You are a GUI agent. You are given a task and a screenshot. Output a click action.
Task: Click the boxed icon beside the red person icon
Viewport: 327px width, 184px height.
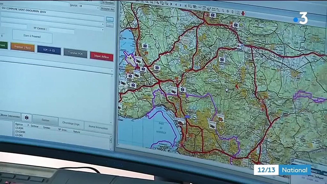(x=238, y=13)
